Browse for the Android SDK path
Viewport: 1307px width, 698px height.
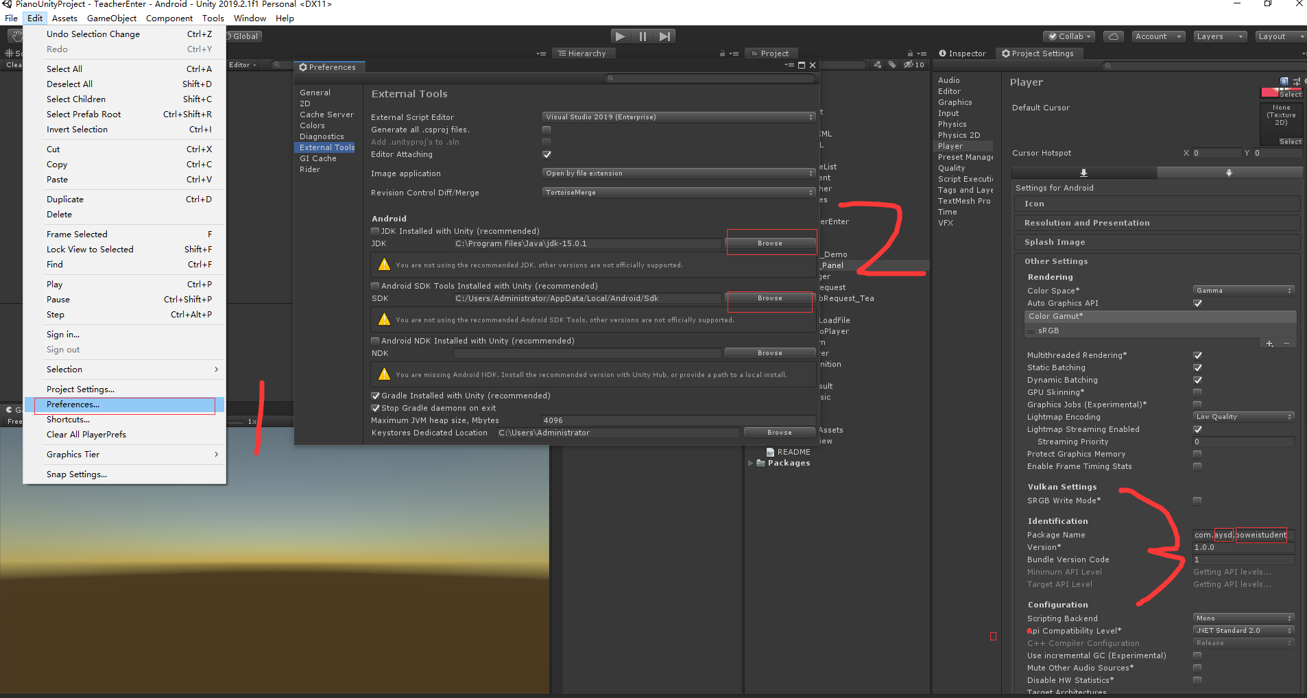[770, 298]
